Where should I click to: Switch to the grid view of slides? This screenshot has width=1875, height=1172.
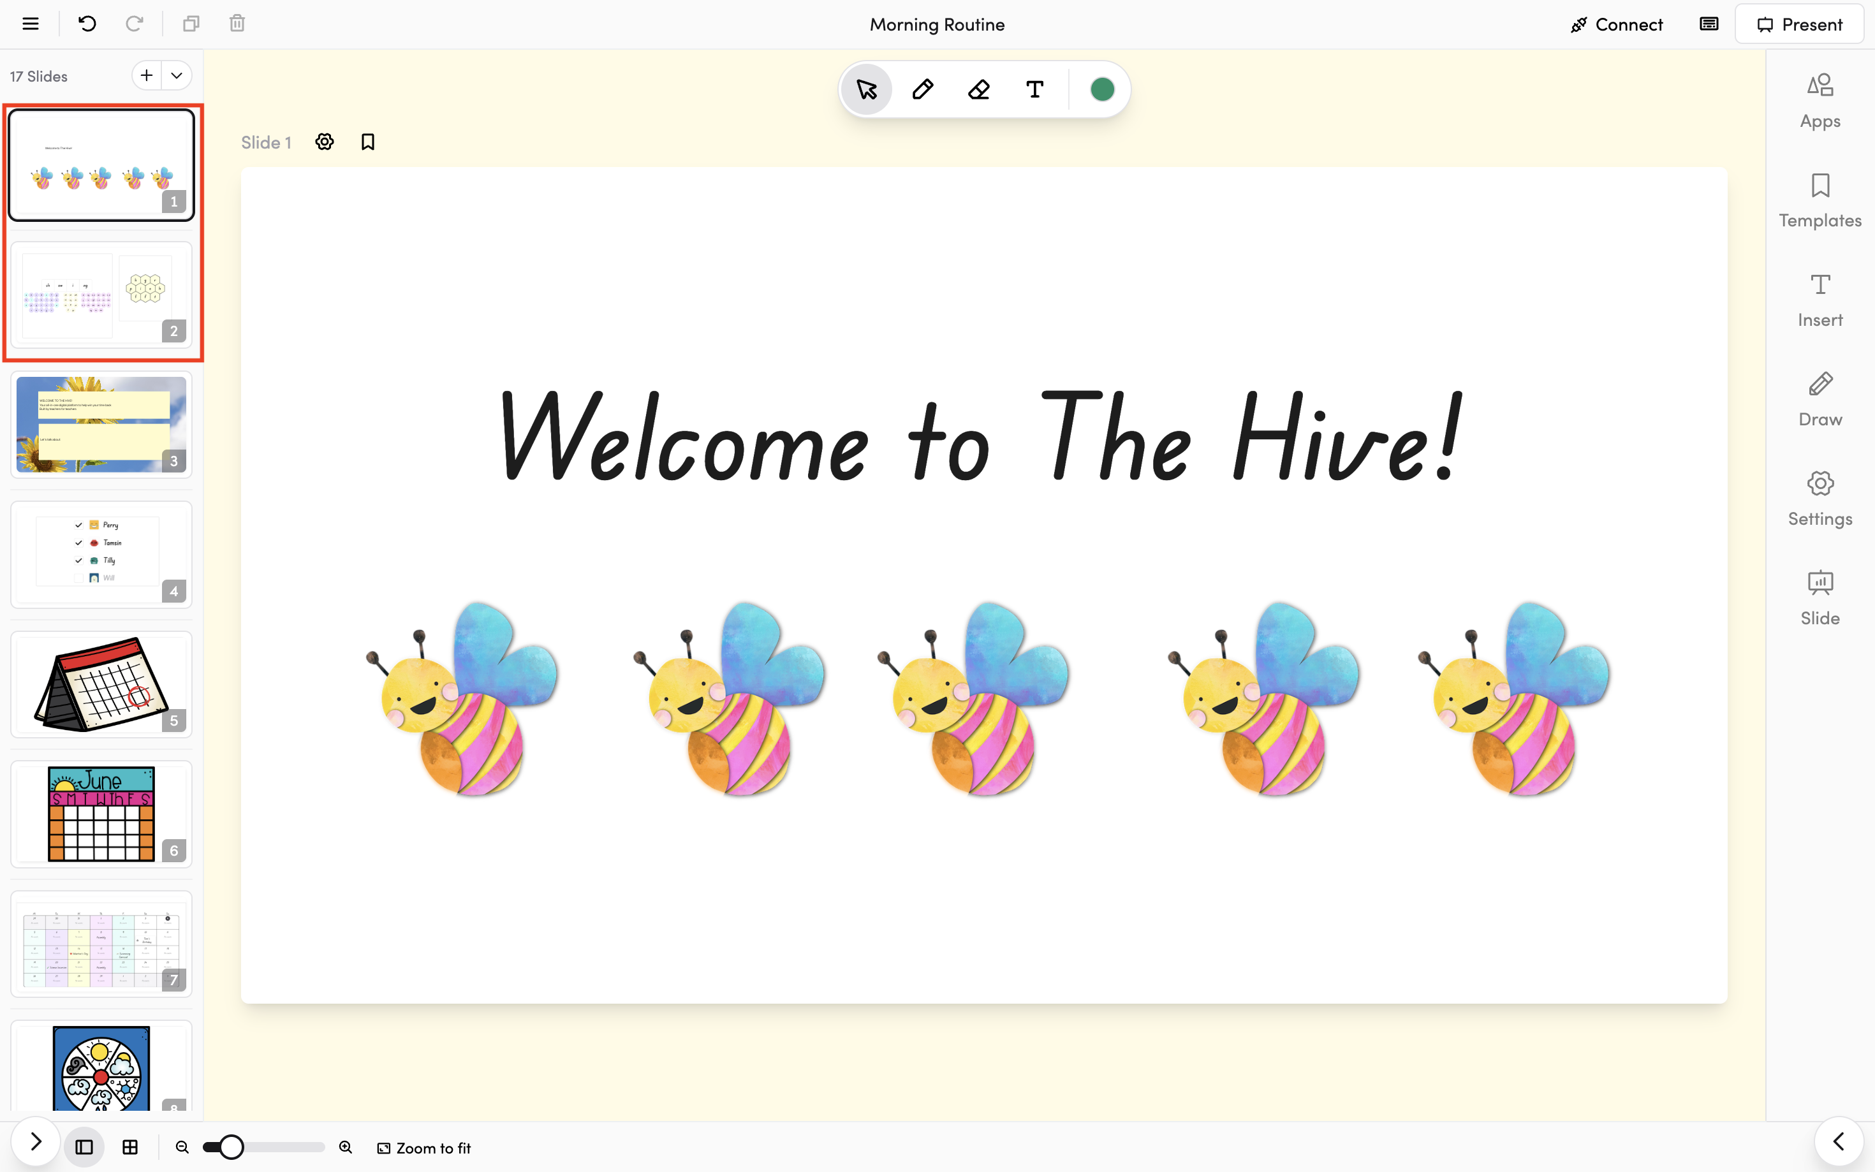tap(130, 1147)
